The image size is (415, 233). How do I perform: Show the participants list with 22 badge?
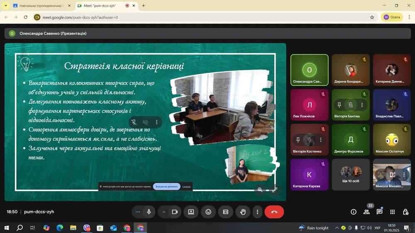point(366,212)
